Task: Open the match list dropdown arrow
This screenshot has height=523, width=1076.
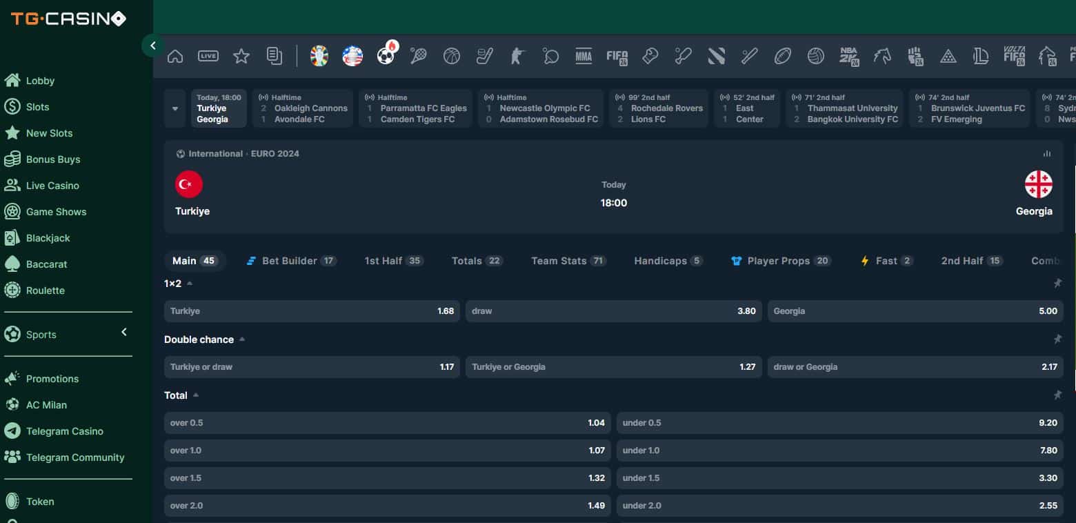Action: pyautogui.click(x=175, y=108)
